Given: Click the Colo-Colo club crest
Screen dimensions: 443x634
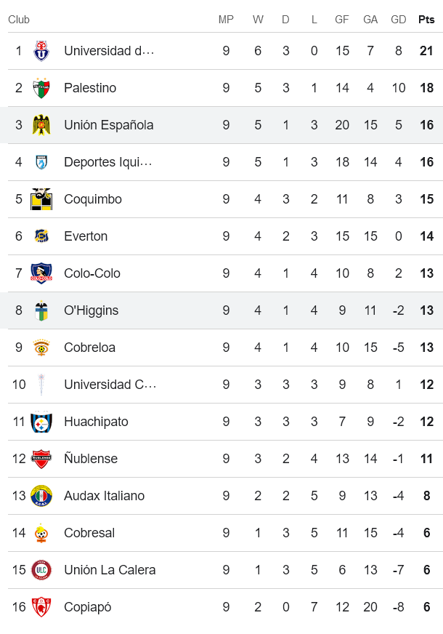Looking at the screenshot, I should pos(41,273).
